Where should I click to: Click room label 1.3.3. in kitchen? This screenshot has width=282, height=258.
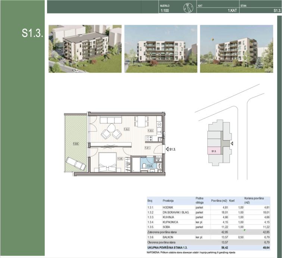pyautogui.click(x=151, y=130)
